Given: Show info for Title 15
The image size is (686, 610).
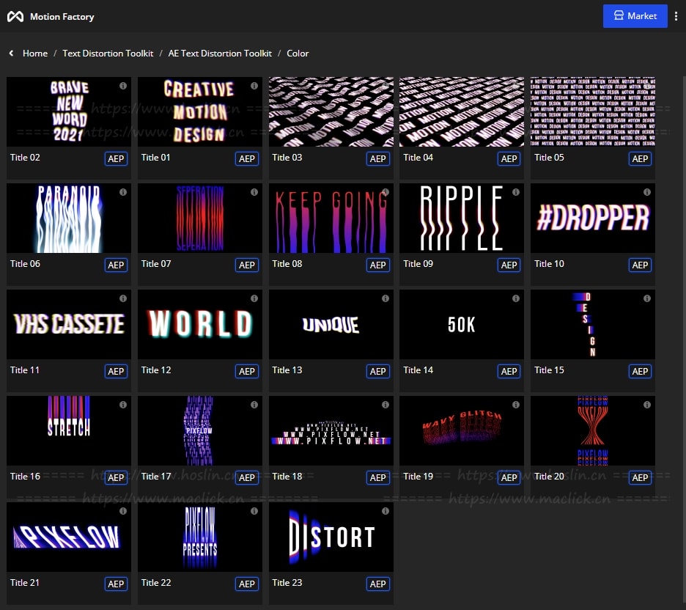Looking at the screenshot, I should (x=647, y=298).
